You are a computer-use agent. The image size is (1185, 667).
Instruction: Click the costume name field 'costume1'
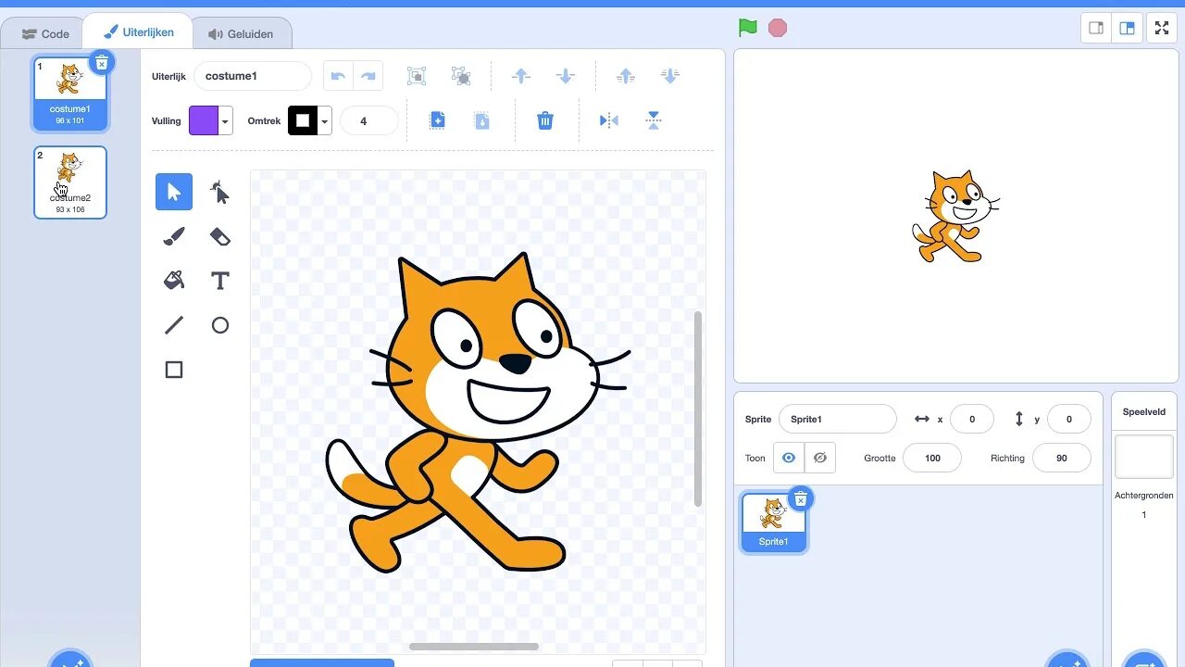click(x=253, y=76)
